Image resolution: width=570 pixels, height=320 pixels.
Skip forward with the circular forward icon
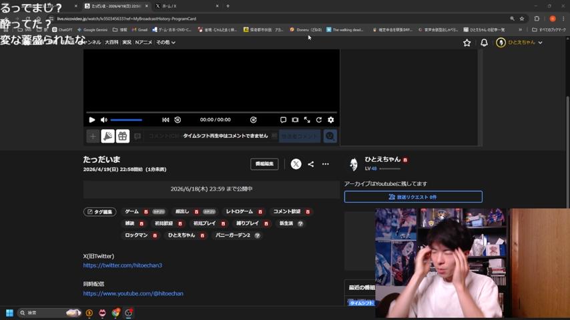click(x=254, y=120)
